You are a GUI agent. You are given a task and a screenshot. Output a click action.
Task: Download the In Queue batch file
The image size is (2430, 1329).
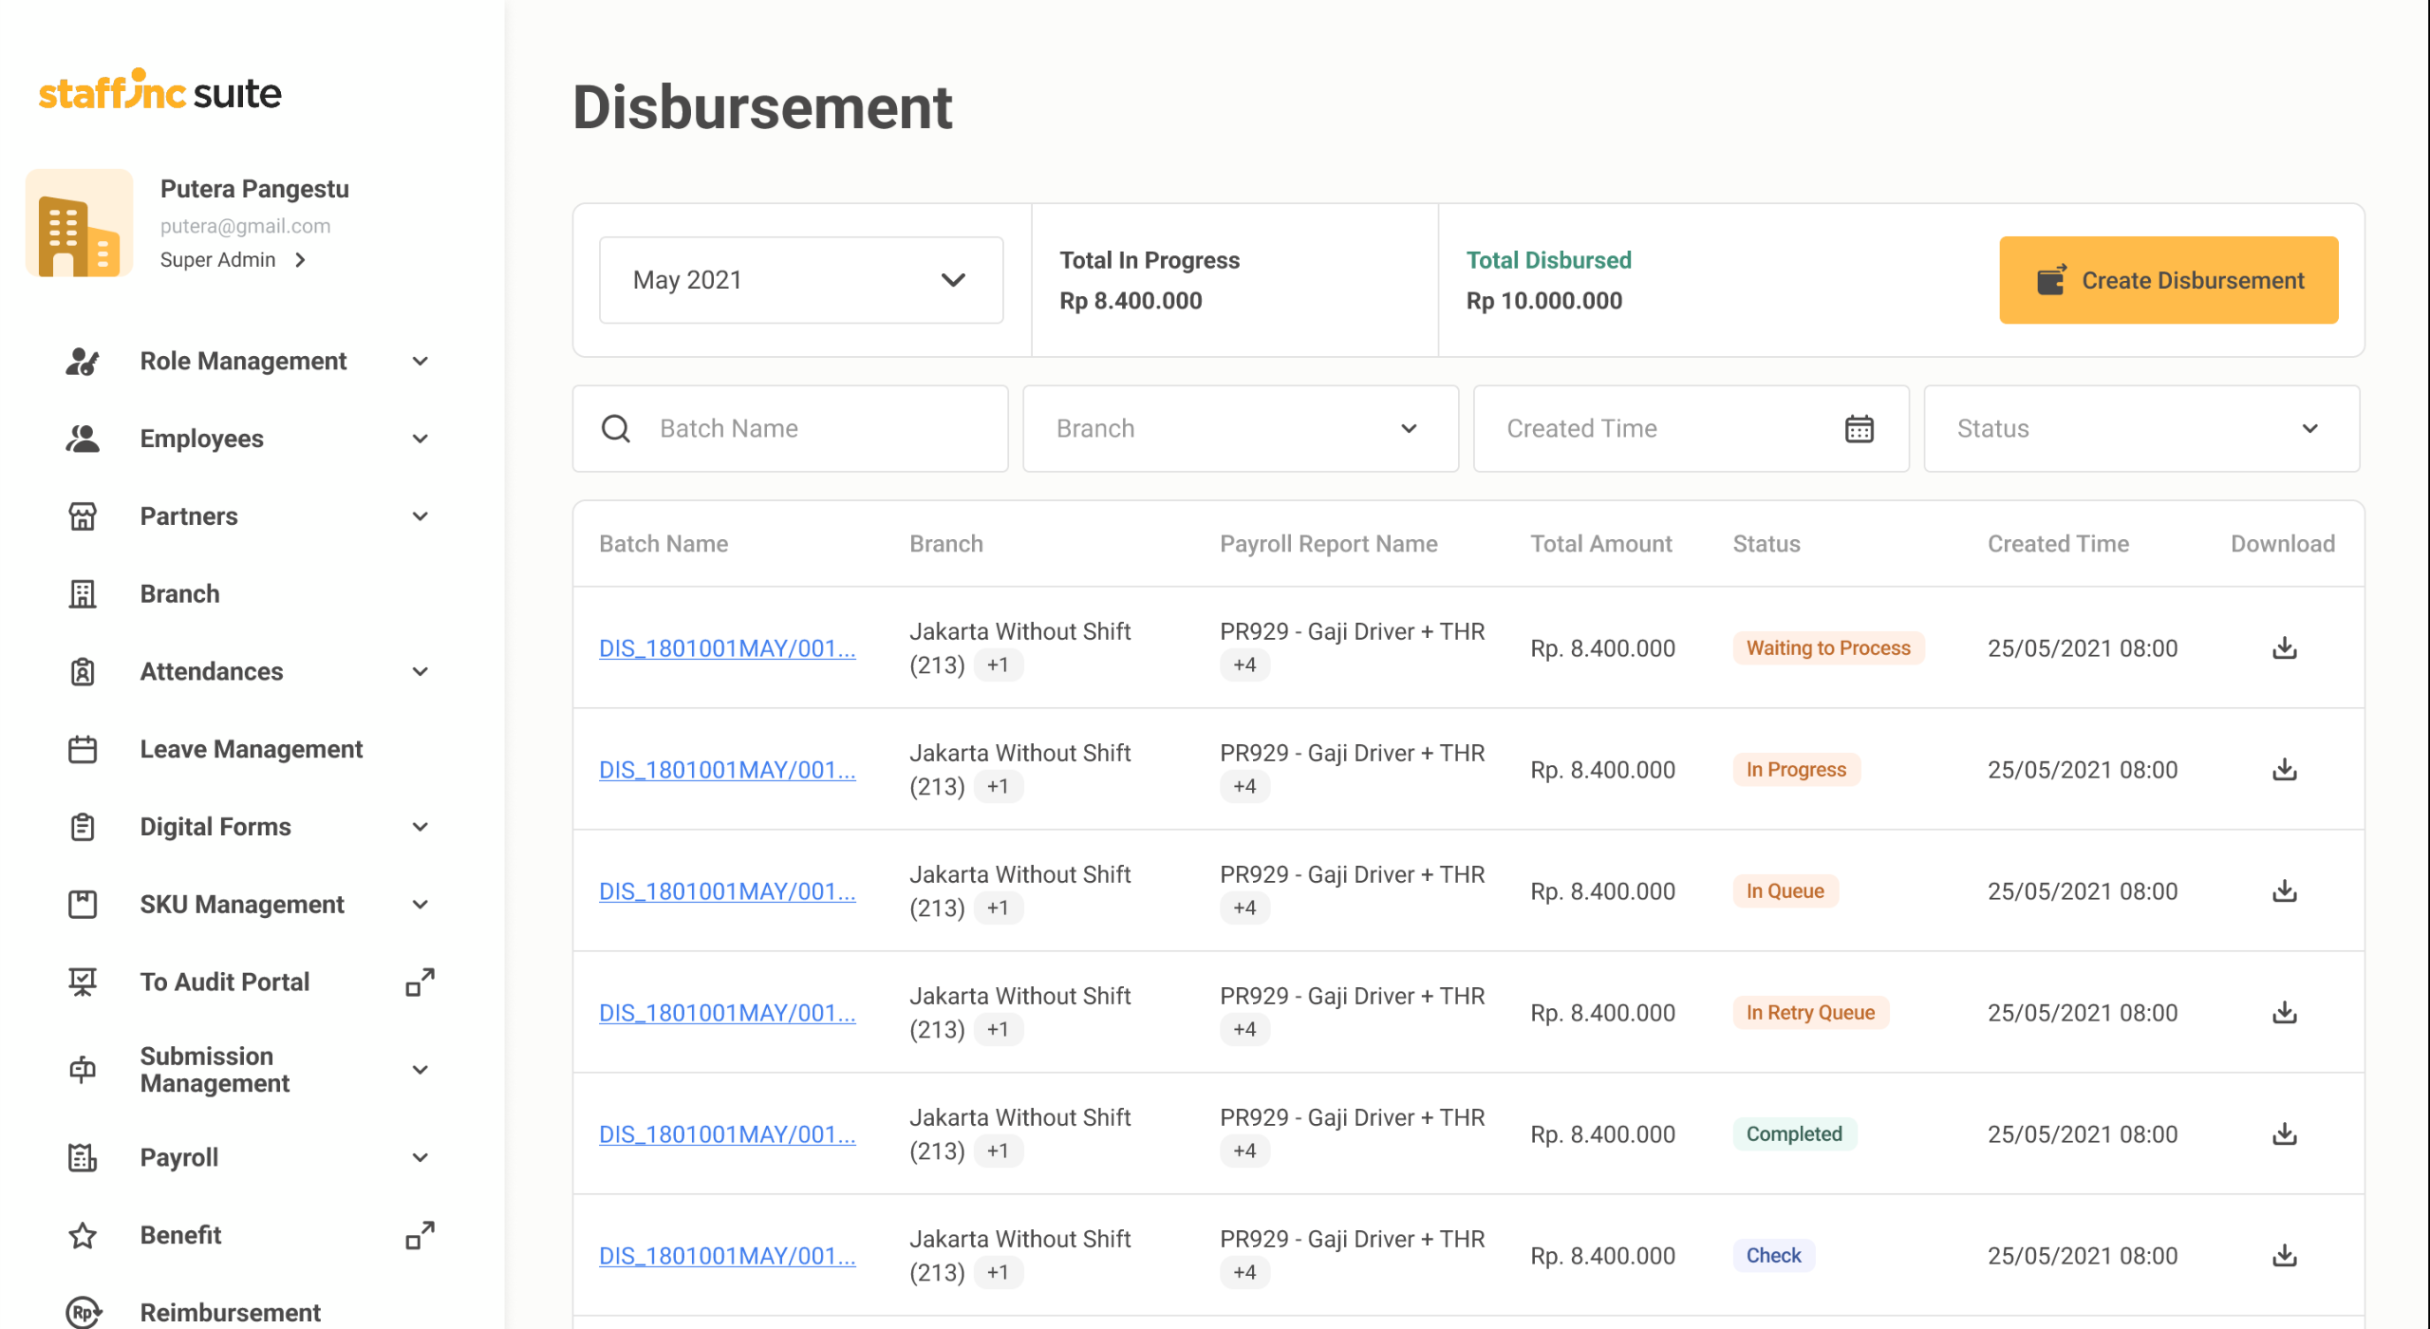[x=2284, y=891]
